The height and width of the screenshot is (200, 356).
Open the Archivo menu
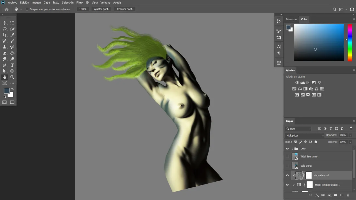(x=13, y=2)
